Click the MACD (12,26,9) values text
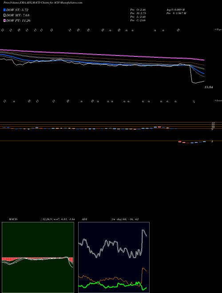 58,219
